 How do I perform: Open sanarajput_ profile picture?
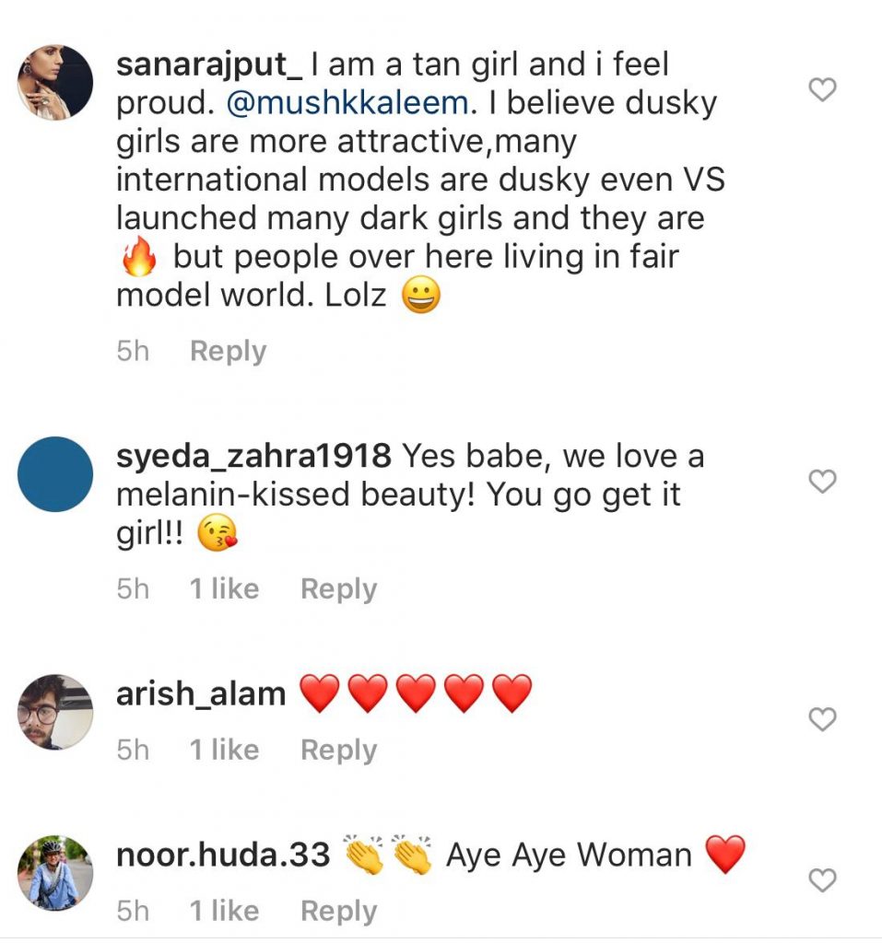[x=55, y=82]
